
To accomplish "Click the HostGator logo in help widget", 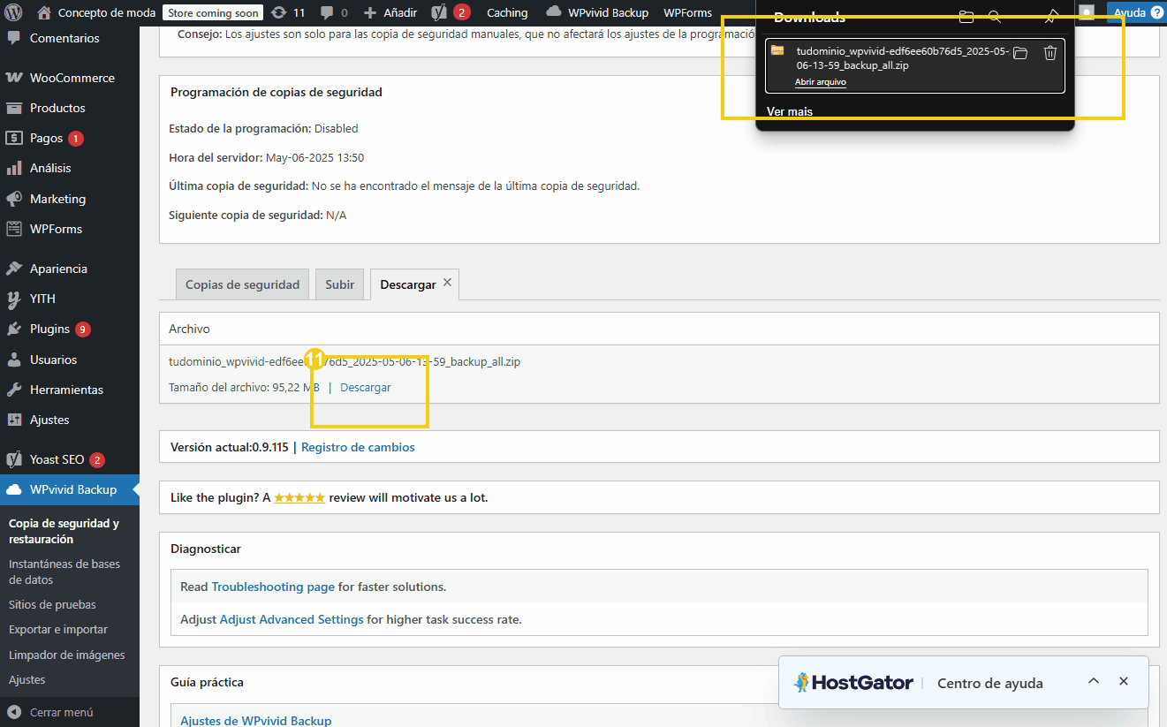I will coord(853,682).
